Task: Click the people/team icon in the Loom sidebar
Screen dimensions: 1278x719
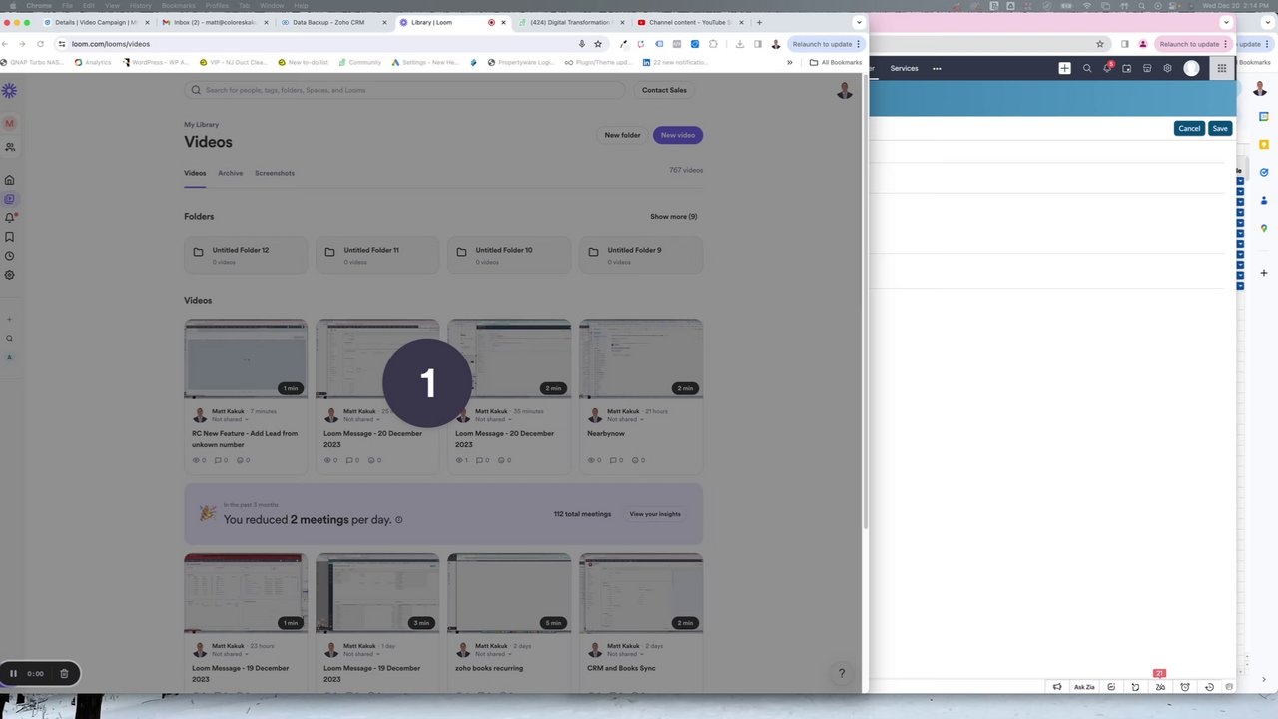Action: click(x=10, y=147)
